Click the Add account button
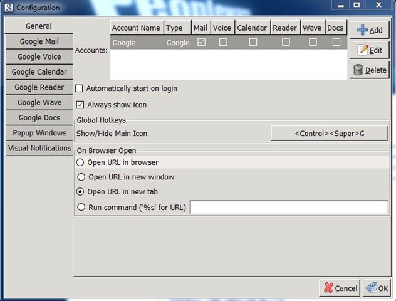The image size is (396, 301). click(x=369, y=30)
